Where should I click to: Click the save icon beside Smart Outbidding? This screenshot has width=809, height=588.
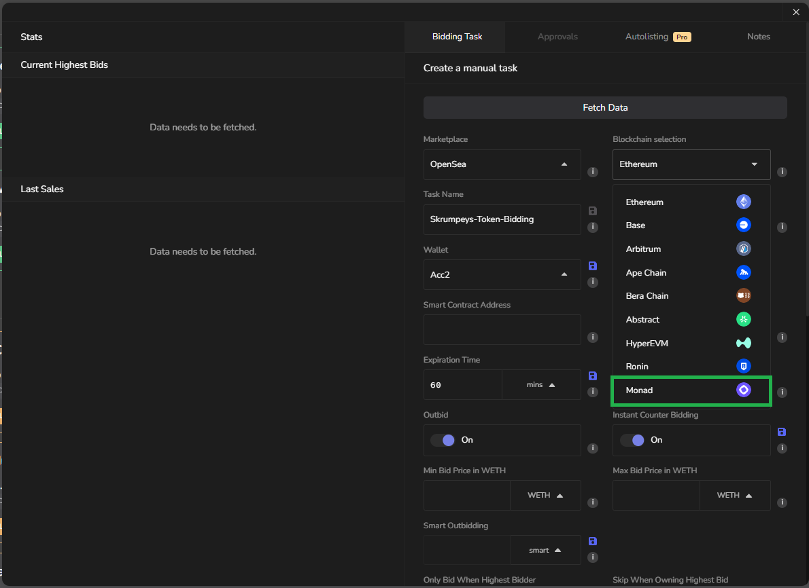592,541
